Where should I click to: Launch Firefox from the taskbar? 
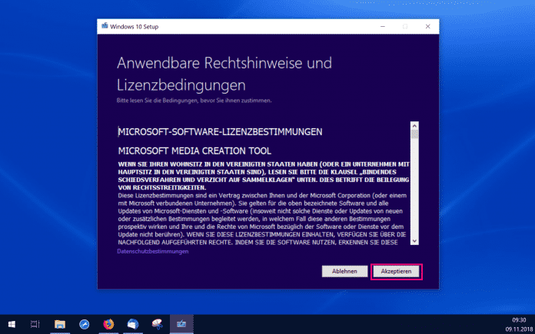point(108,324)
